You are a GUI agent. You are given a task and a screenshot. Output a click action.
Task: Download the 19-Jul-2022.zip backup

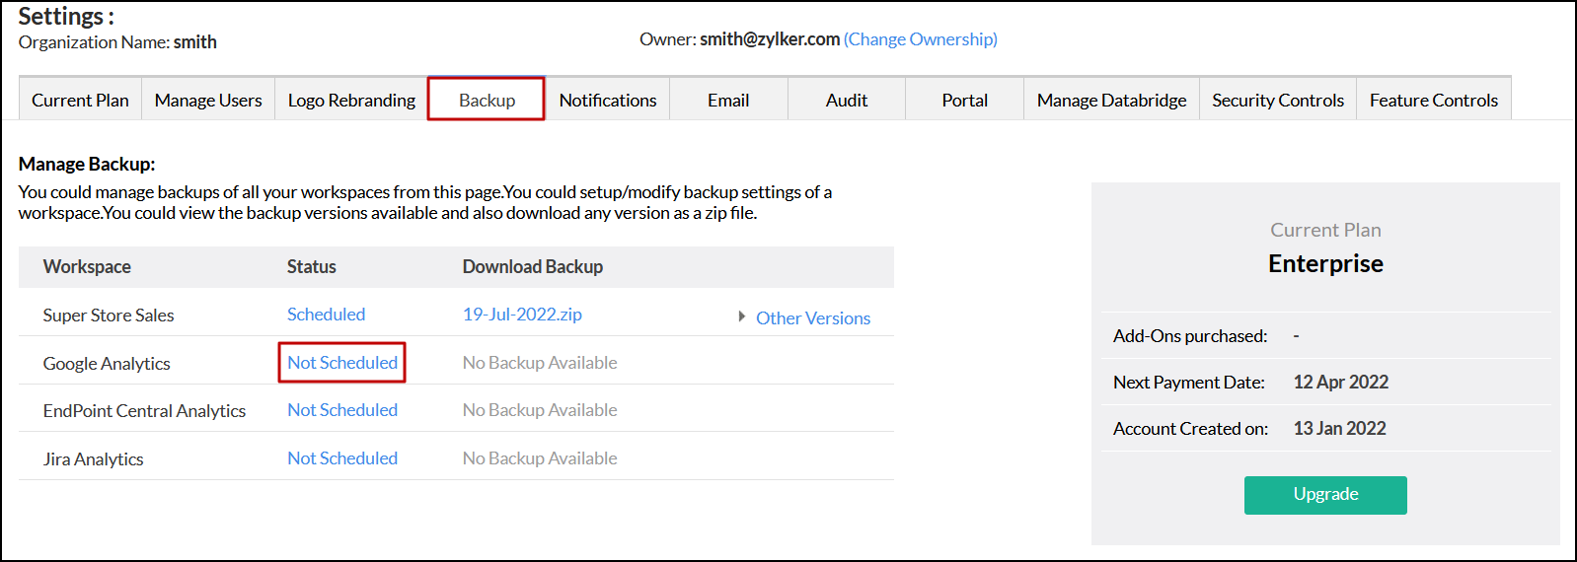(x=522, y=315)
